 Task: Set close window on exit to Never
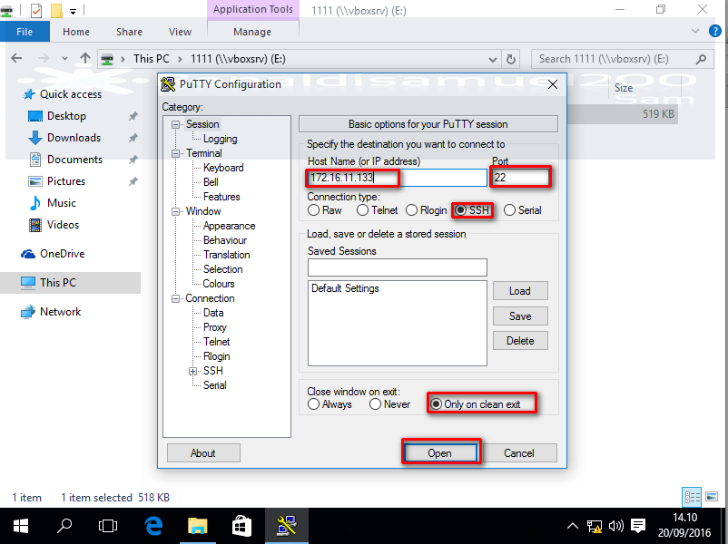pyautogui.click(x=375, y=404)
